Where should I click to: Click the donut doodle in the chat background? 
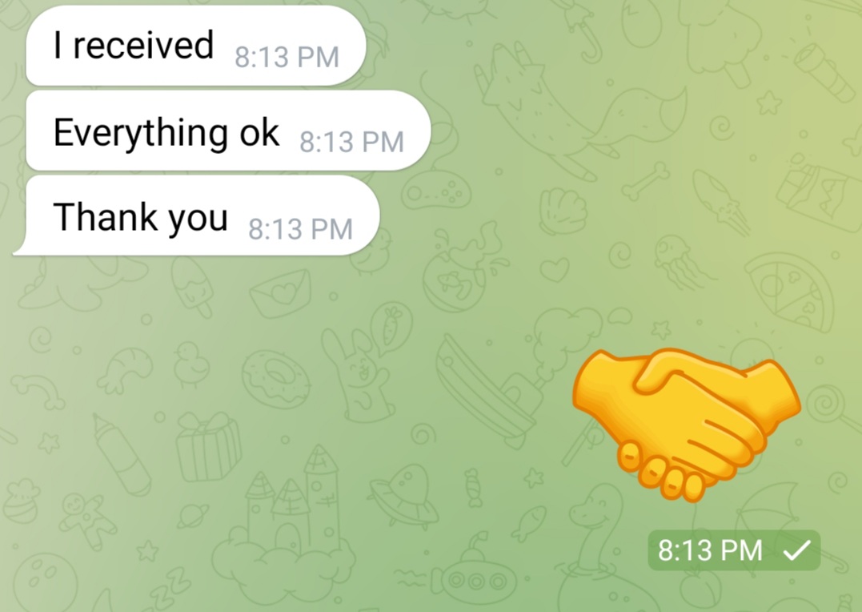coord(276,379)
